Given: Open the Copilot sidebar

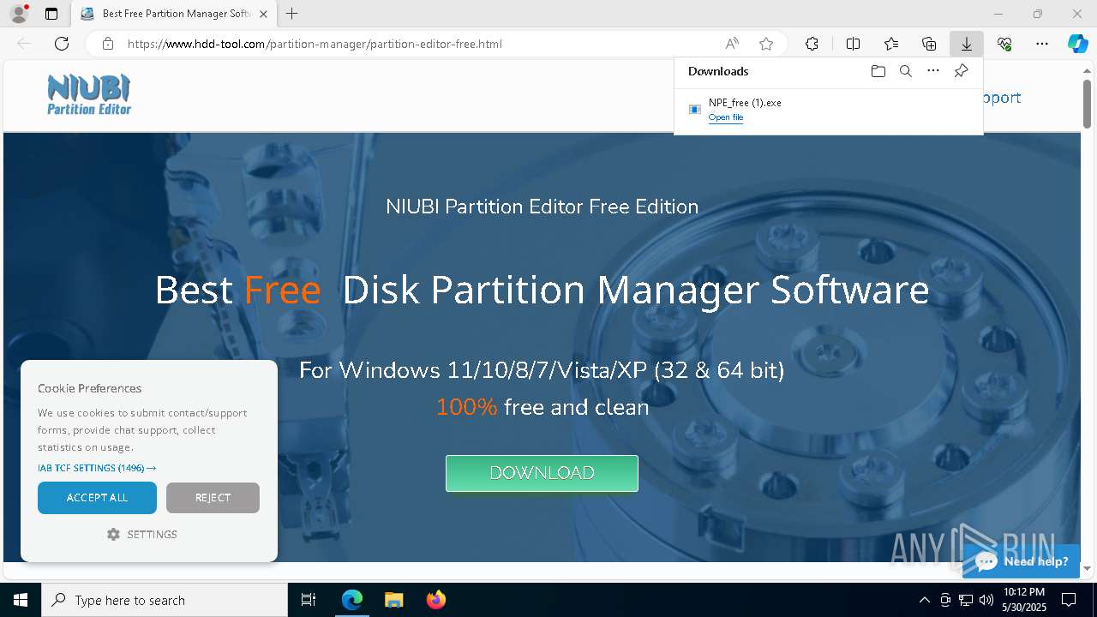Looking at the screenshot, I should point(1077,44).
